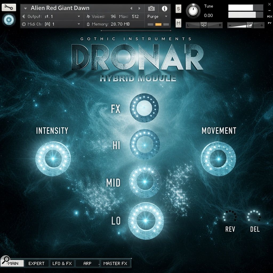The image size is (273, 273).
Task: Expand the Midi Ch [A] 1 dropdown
Action: 79,24
